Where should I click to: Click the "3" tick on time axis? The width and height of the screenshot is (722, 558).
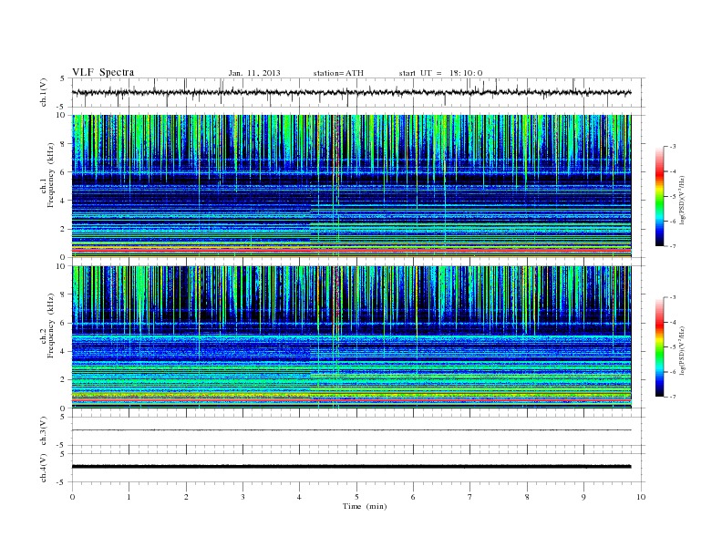242,497
